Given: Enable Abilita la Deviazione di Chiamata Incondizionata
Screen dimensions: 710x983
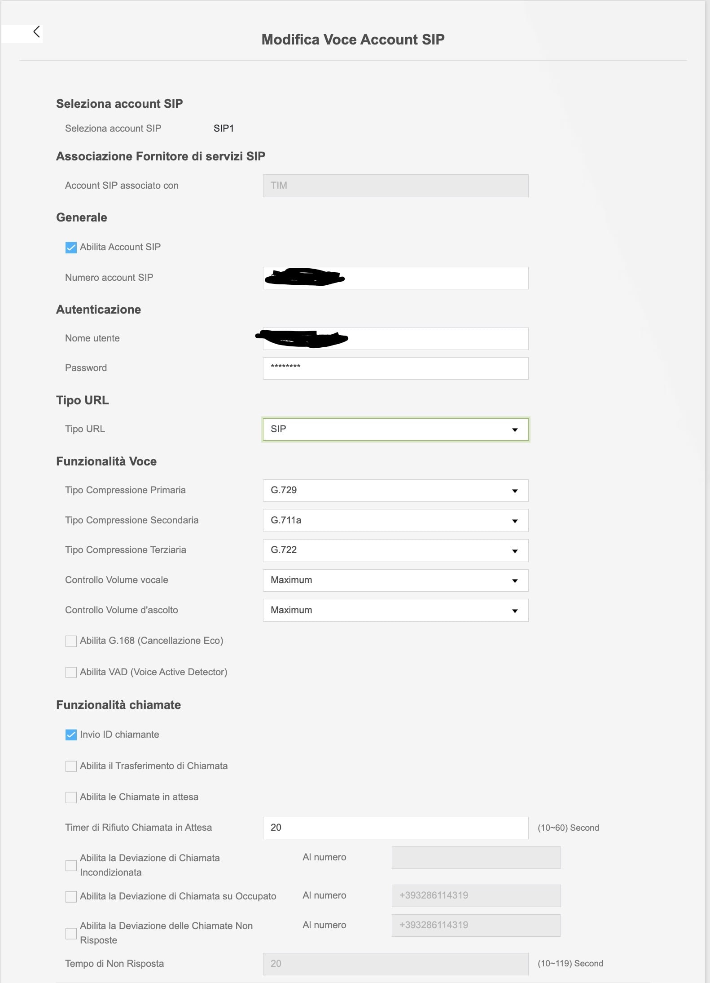Looking at the screenshot, I should 70,865.
